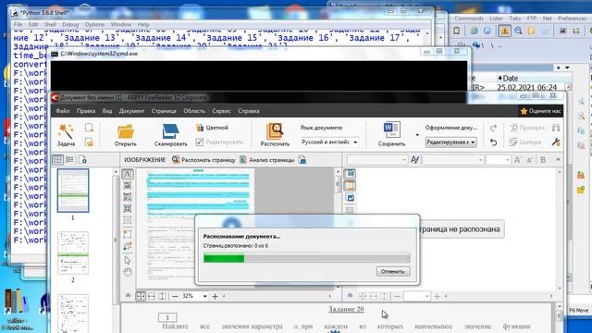Open Options menu in Python Shell
The height and width of the screenshot is (333, 592).
(x=94, y=24)
